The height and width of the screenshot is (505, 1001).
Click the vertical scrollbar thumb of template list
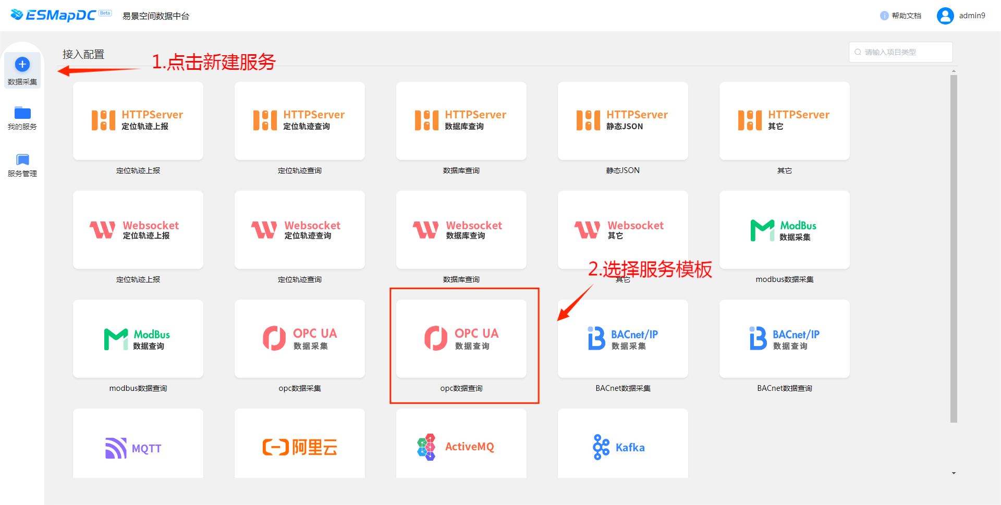point(954,249)
